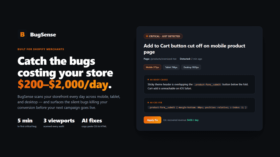Click the $420 / day recovered revenue value
This screenshot has width=280, height=157.
(x=193, y=120)
